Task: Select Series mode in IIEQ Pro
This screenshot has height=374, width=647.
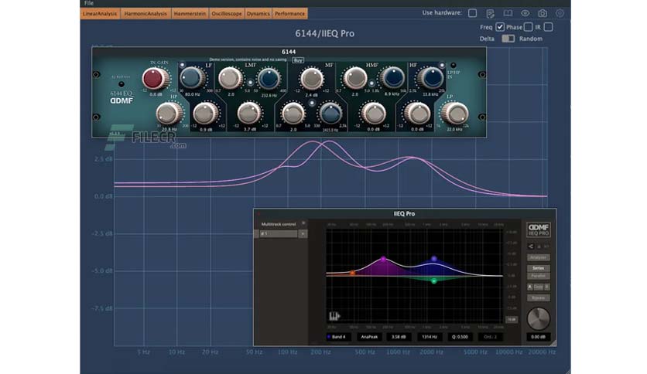Action: pyautogui.click(x=538, y=268)
